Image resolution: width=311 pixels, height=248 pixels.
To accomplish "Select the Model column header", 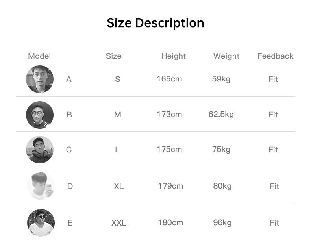I will coord(39,56).
